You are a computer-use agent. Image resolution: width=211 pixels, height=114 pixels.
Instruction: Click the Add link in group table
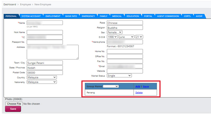coord(138,86)
